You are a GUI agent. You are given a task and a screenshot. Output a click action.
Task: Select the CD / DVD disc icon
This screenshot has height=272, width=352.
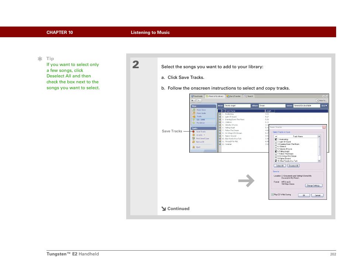pos(194,120)
